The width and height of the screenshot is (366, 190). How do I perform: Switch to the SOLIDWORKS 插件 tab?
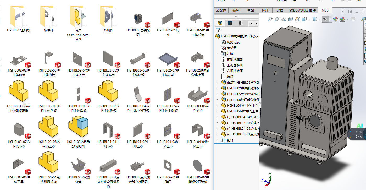302,10
